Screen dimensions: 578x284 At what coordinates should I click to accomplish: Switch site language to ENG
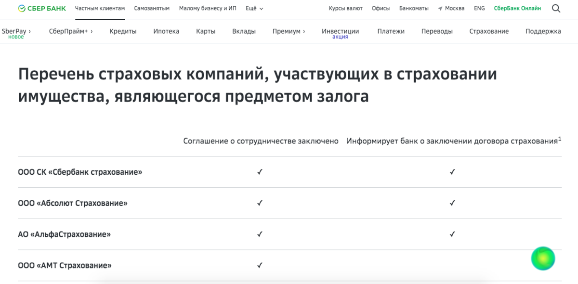click(479, 8)
